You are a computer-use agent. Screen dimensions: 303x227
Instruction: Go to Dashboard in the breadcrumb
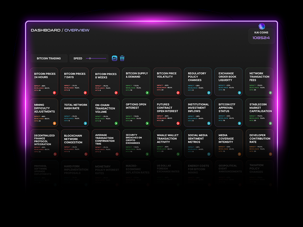click(x=46, y=30)
